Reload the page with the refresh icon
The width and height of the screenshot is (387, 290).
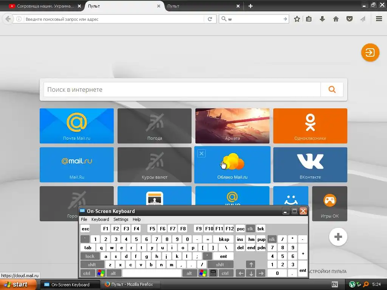(x=210, y=19)
